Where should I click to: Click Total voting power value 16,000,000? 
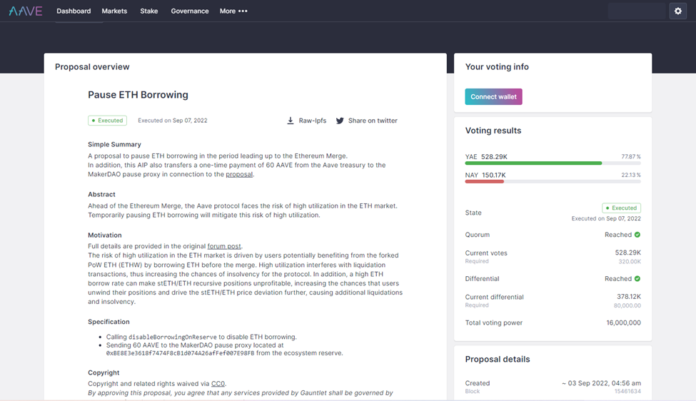point(624,323)
